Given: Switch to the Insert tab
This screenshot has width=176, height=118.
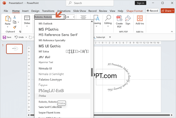Looking at the screenshot, I should point(25,11).
